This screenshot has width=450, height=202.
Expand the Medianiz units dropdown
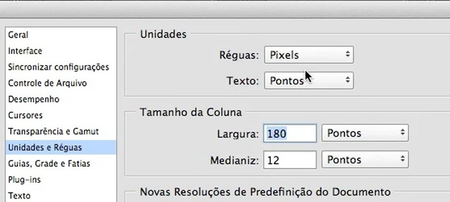(365, 160)
